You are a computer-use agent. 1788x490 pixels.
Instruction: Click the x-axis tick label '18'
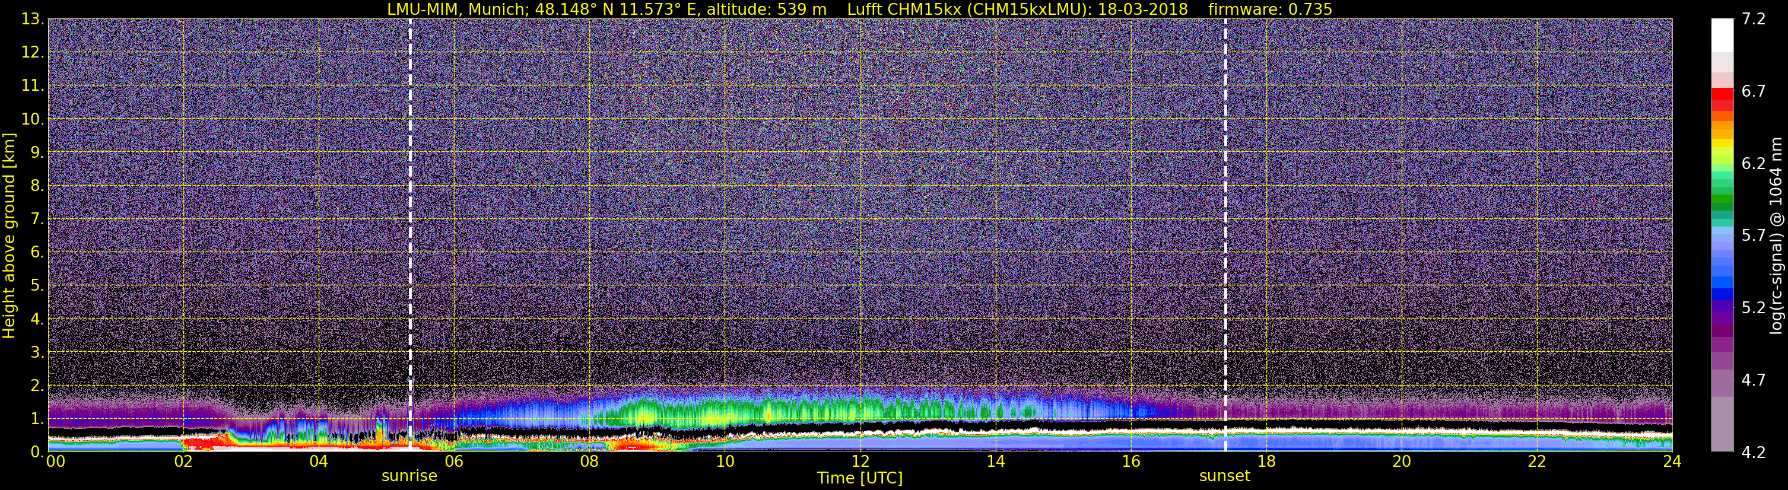(1266, 462)
